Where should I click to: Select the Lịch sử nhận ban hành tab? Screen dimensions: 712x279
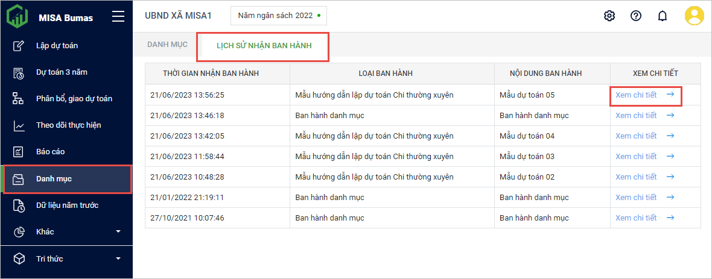(264, 46)
